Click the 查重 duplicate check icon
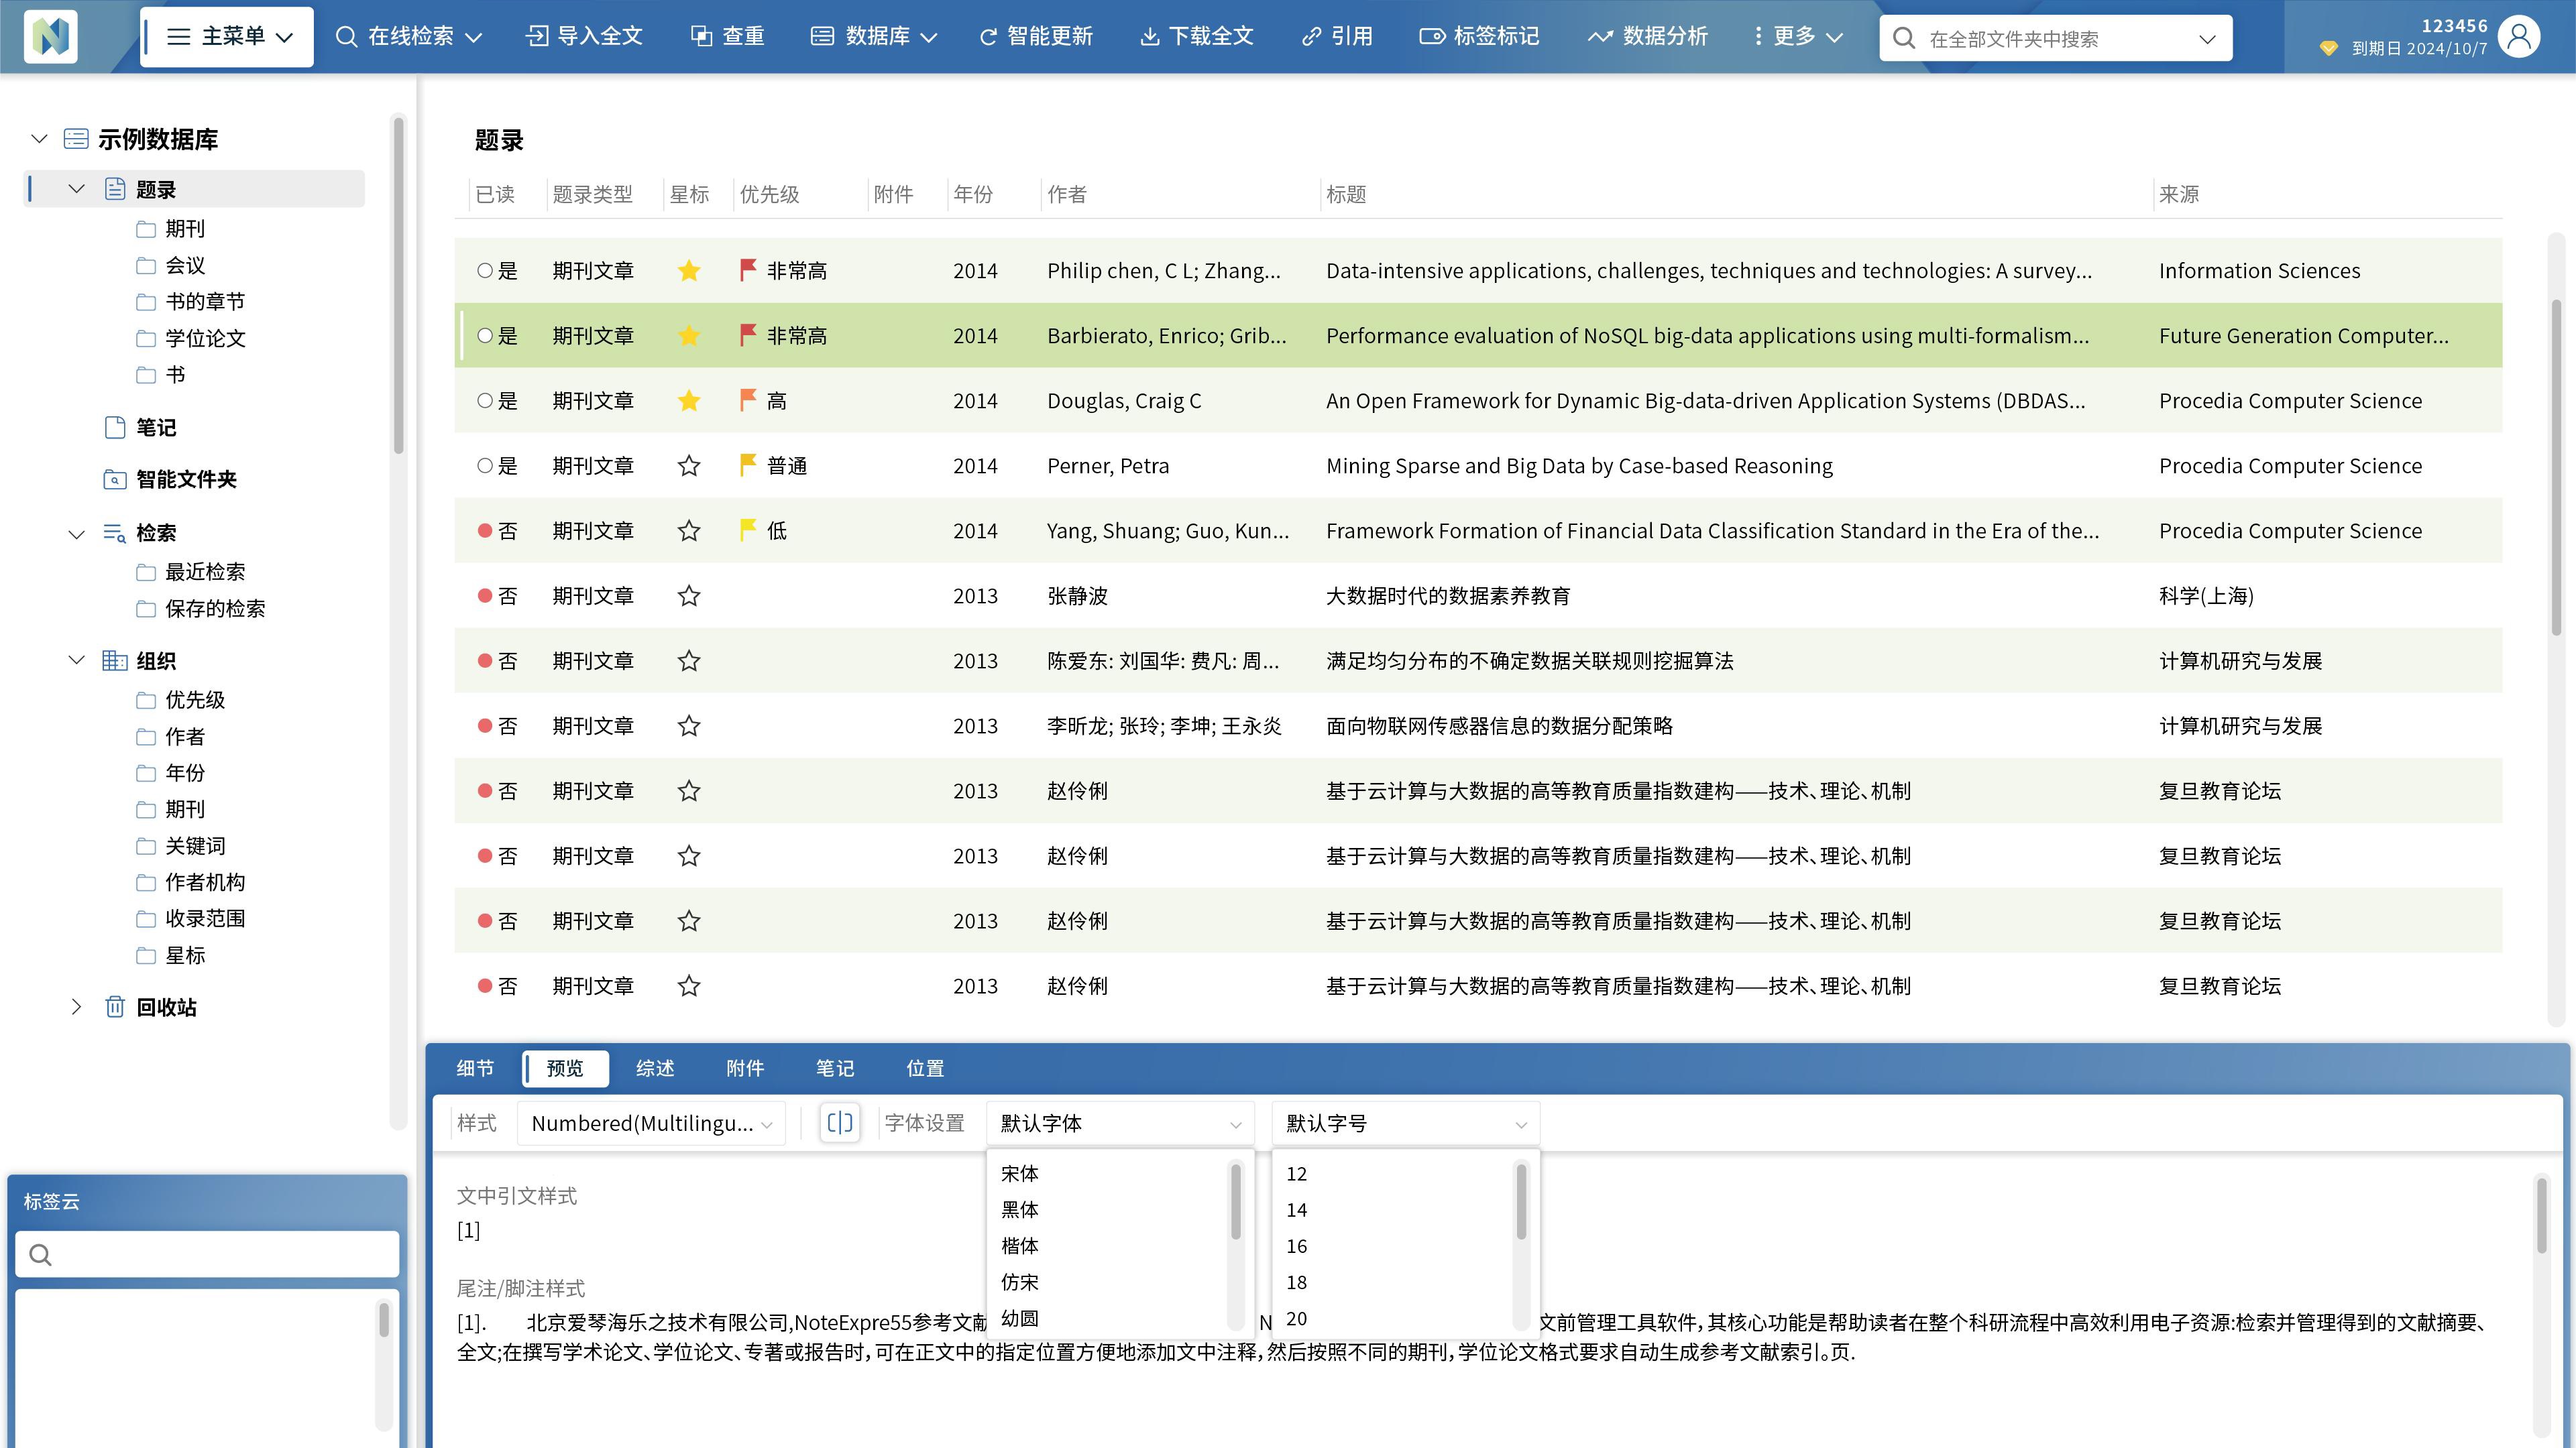 (x=702, y=37)
